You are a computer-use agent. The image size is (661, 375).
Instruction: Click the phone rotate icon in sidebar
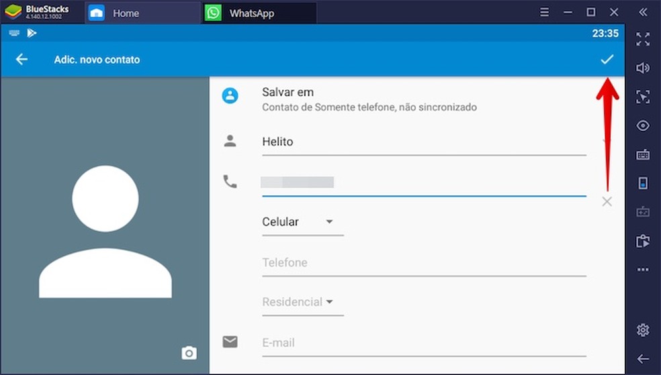(643, 183)
